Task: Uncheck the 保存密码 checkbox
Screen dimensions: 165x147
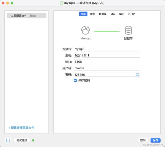Action: [75, 80]
